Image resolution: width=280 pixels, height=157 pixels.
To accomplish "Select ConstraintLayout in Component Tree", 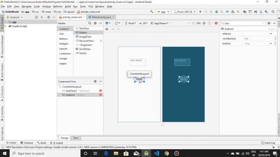I will (x=72, y=87).
